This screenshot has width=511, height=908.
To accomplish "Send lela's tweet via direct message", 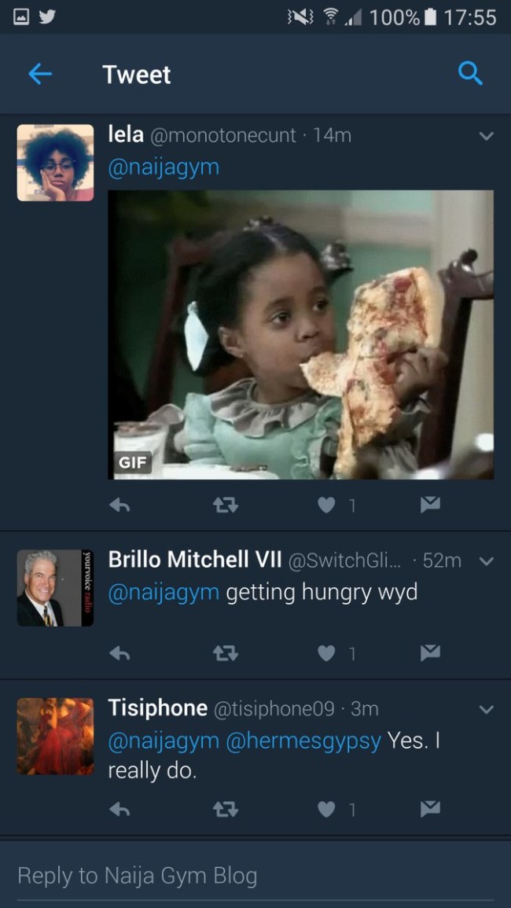I will pyautogui.click(x=430, y=505).
